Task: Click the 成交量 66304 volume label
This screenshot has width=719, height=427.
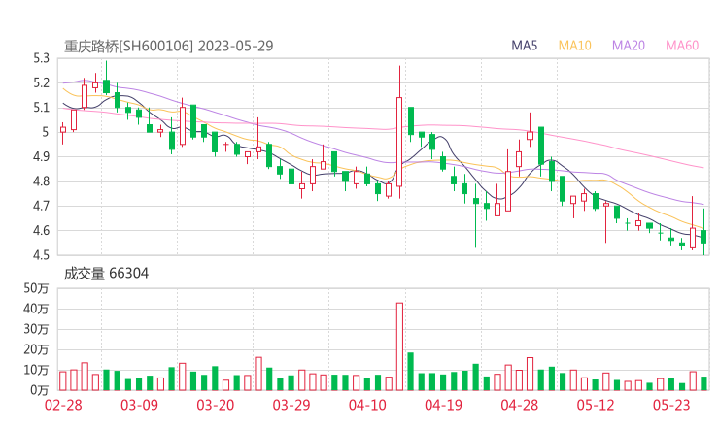Action: coord(106,274)
